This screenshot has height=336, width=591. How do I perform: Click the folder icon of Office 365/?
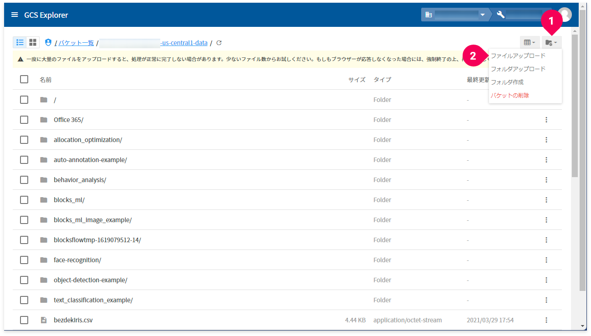tap(44, 120)
